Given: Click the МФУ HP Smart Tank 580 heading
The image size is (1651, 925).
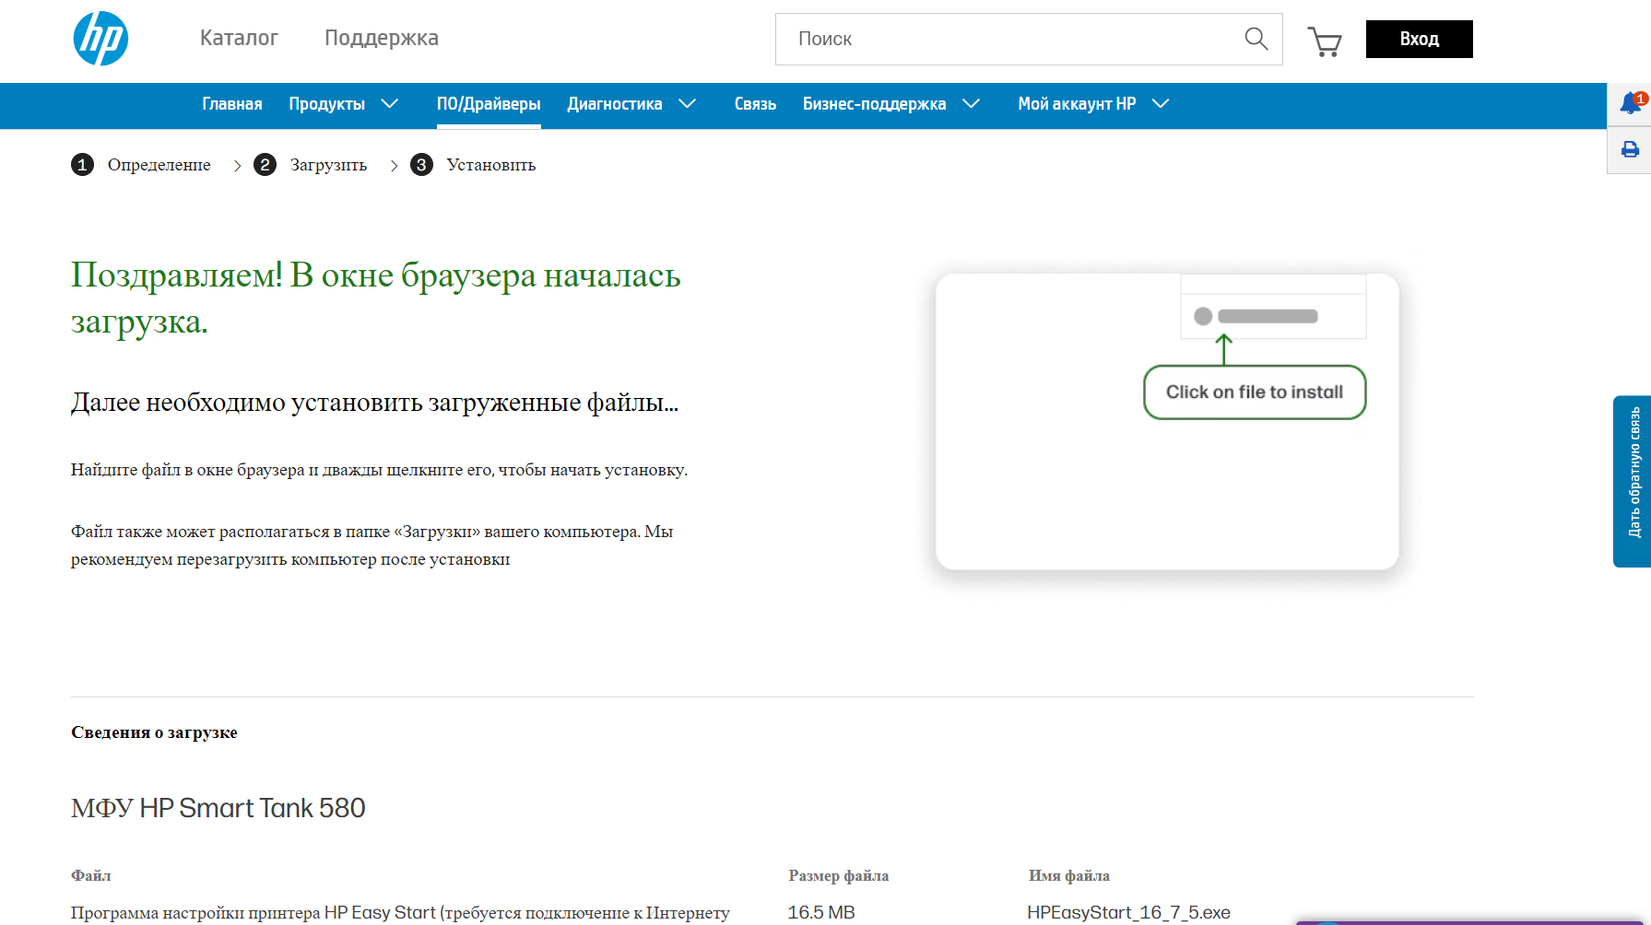Looking at the screenshot, I should point(218,808).
